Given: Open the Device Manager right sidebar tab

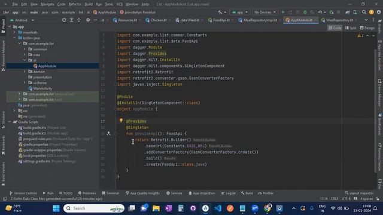Looking at the screenshot, I should pyautogui.click(x=380, y=93).
